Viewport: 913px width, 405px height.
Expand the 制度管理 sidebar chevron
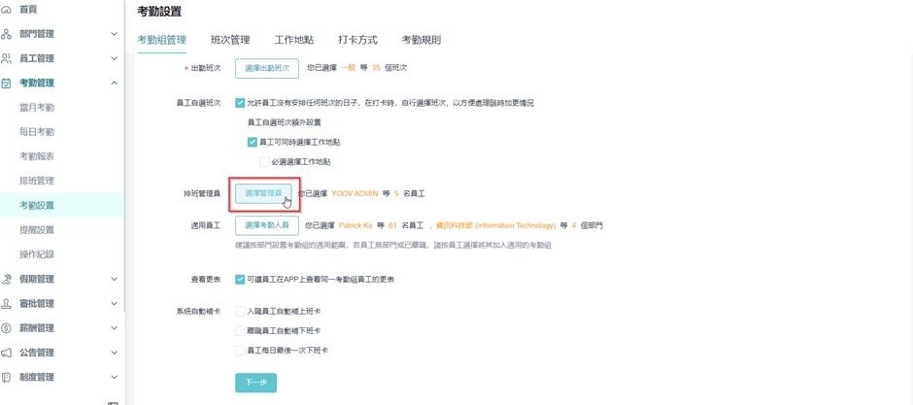pyautogui.click(x=114, y=378)
